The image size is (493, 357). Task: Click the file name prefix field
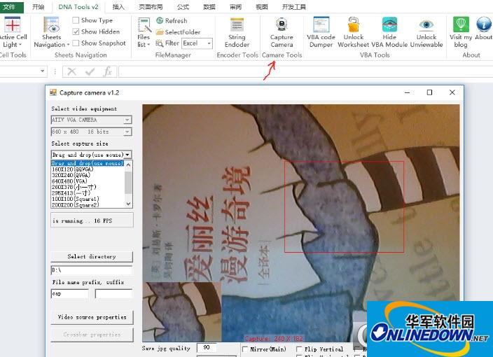point(69,294)
